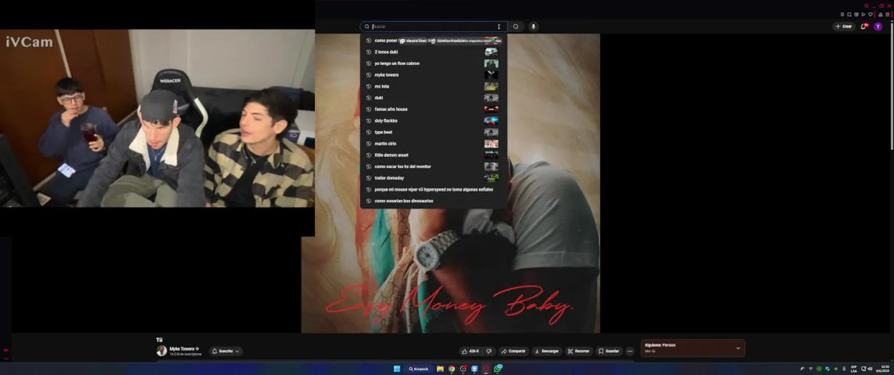
Task: Click the Compartir share button
Action: (514, 351)
